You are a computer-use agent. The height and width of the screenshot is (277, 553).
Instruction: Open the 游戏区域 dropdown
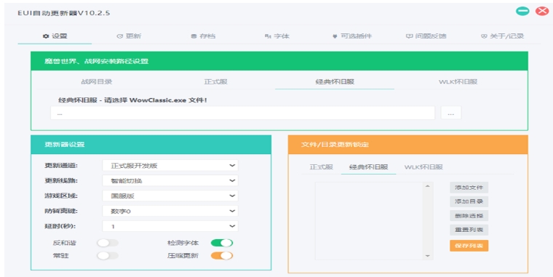point(170,196)
